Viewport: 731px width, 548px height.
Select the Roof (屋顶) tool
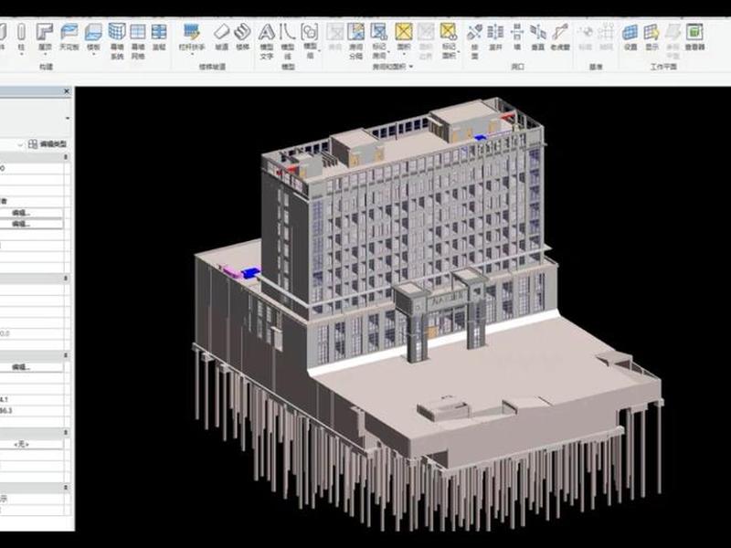[x=45, y=37]
